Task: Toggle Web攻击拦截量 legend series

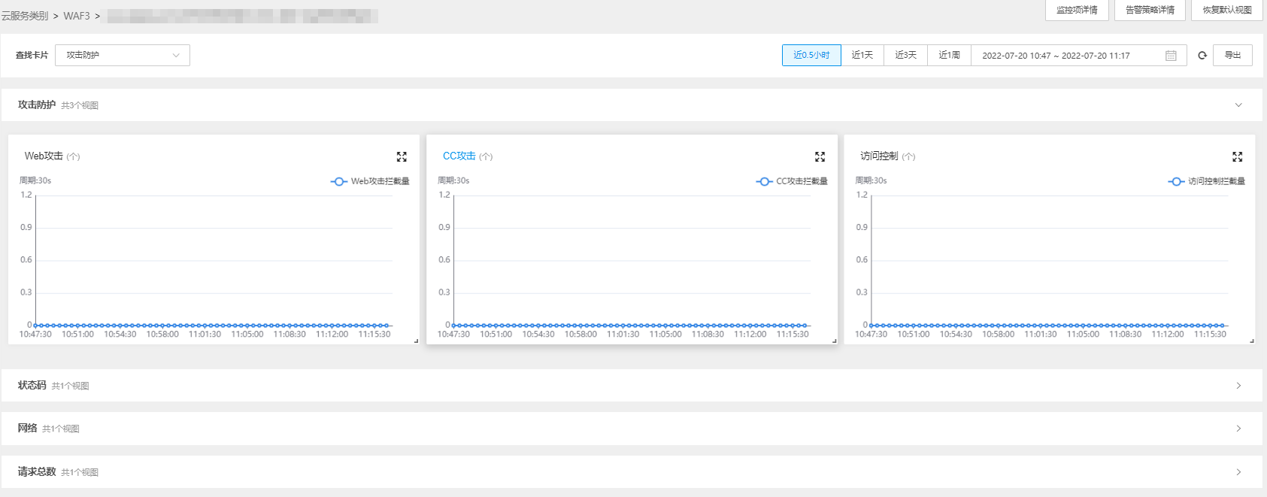Action: click(370, 181)
